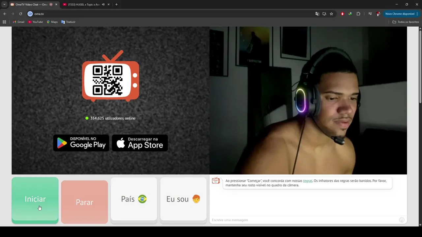Bookmark this page with the star
This screenshot has width=422, height=237.
tap(331, 14)
